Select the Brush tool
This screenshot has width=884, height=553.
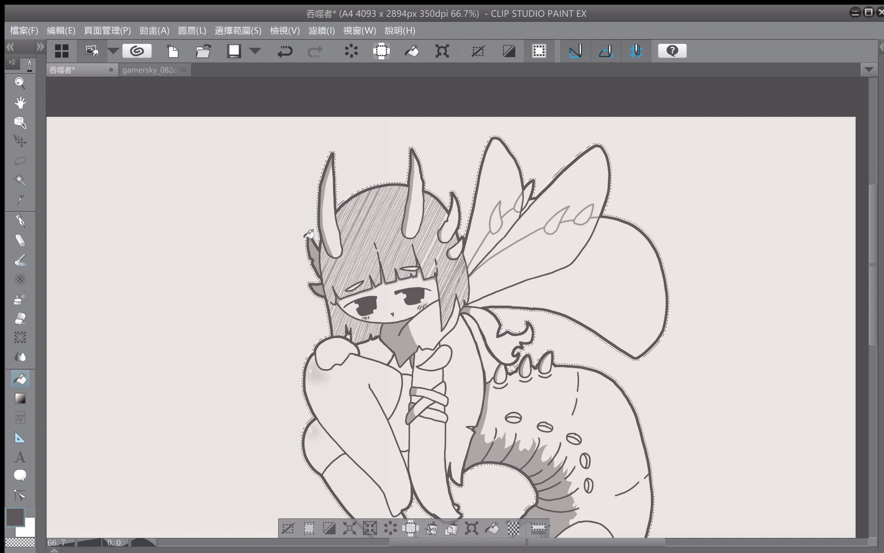click(20, 260)
